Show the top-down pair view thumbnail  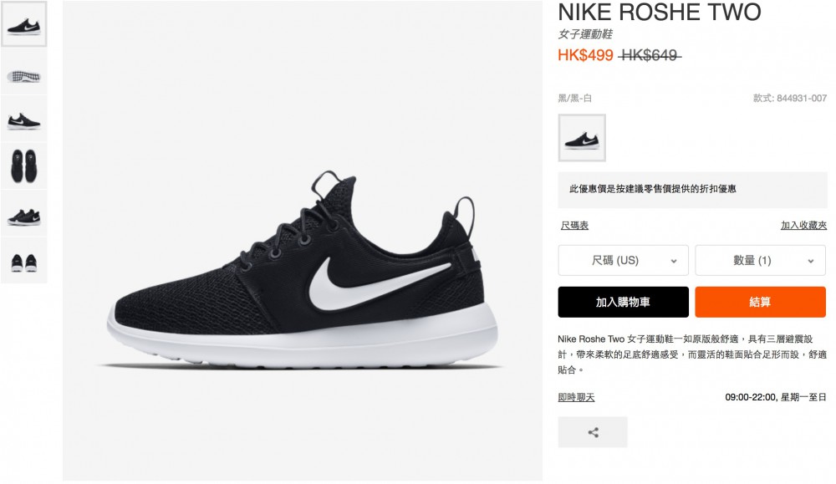(24, 166)
